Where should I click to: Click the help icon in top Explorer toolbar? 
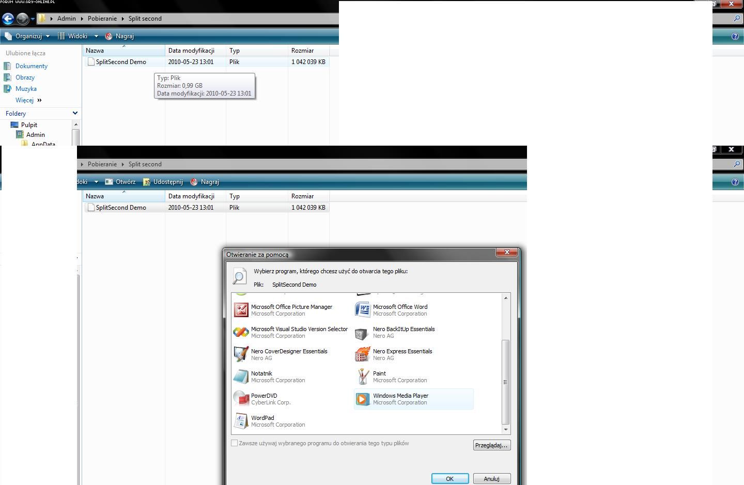(x=735, y=36)
